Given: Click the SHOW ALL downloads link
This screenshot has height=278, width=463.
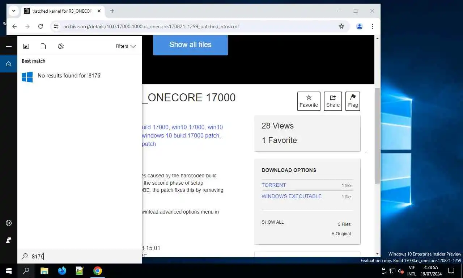Looking at the screenshot, I should click(273, 222).
